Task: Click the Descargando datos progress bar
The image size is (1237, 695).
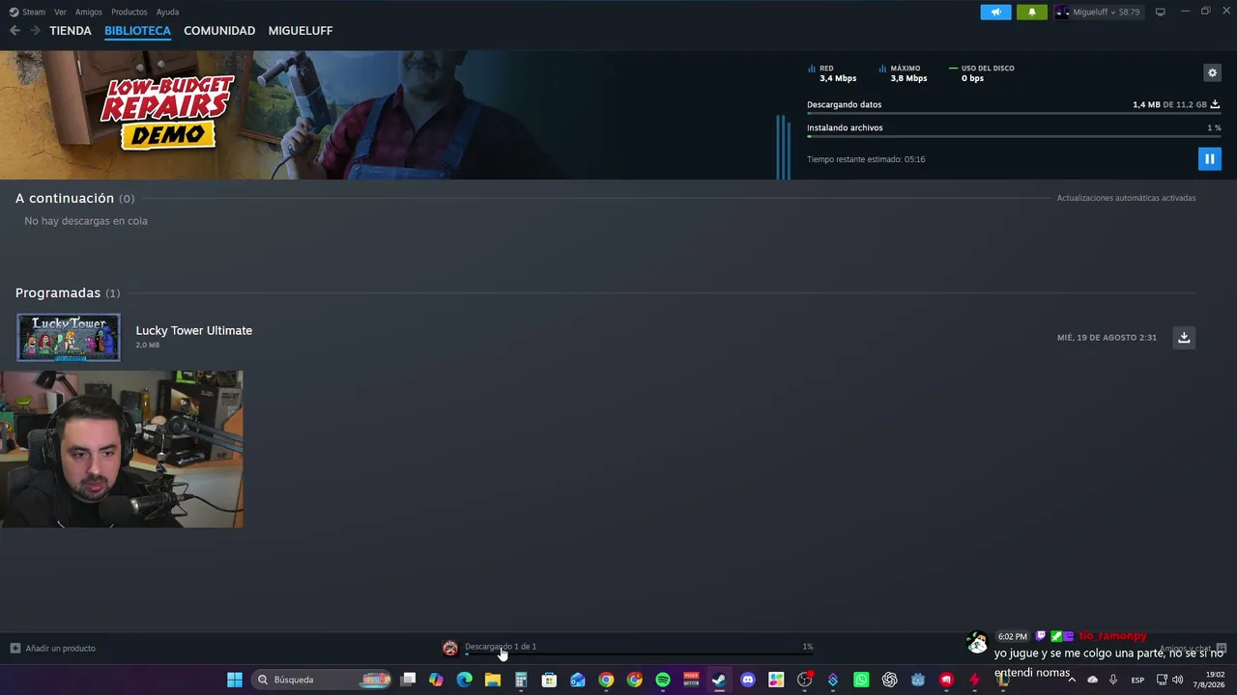Action: click(1014, 114)
